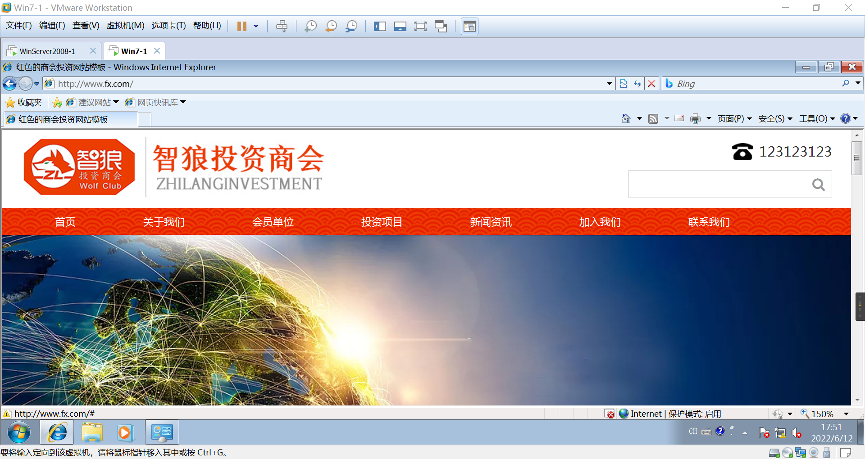This screenshot has height=459, width=865.
Task: Click the muted volume tray icon
Action: [796, 432]
